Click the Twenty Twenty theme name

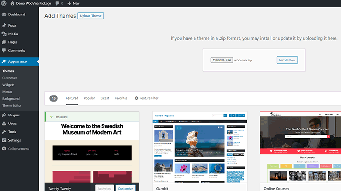pos(60,188)
